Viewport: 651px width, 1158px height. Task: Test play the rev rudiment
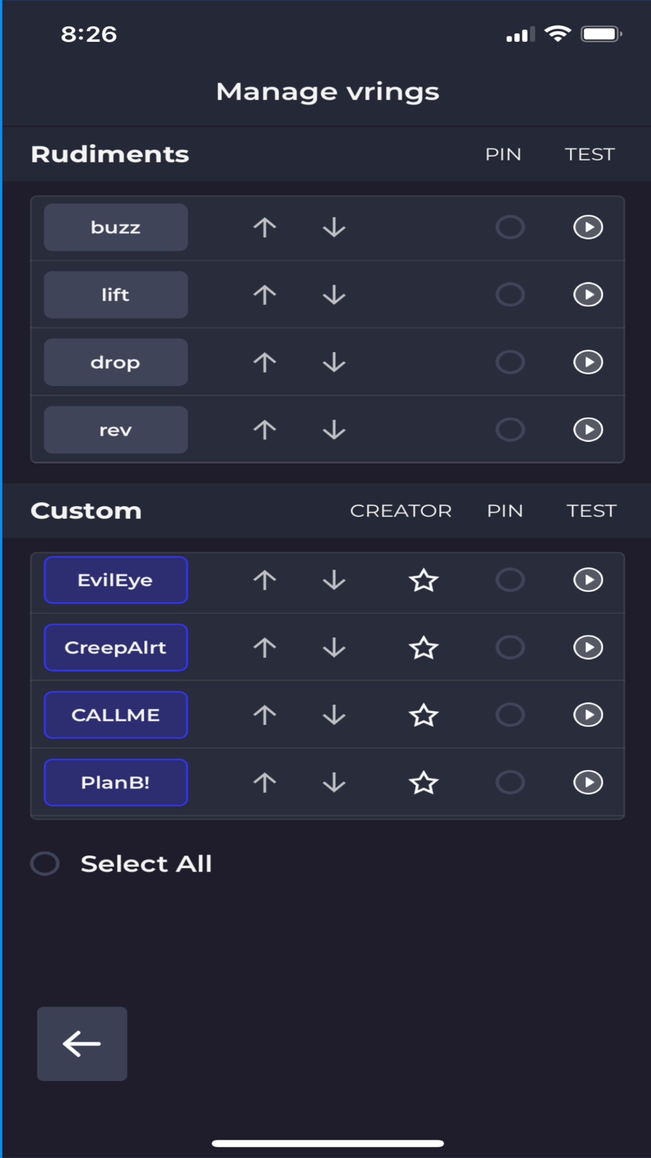click(x=588, y=430)
